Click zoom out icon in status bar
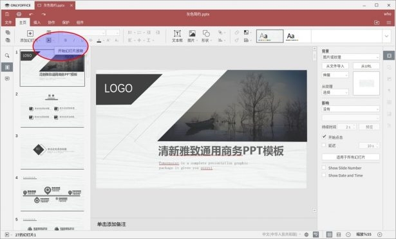 click(348, 235)
